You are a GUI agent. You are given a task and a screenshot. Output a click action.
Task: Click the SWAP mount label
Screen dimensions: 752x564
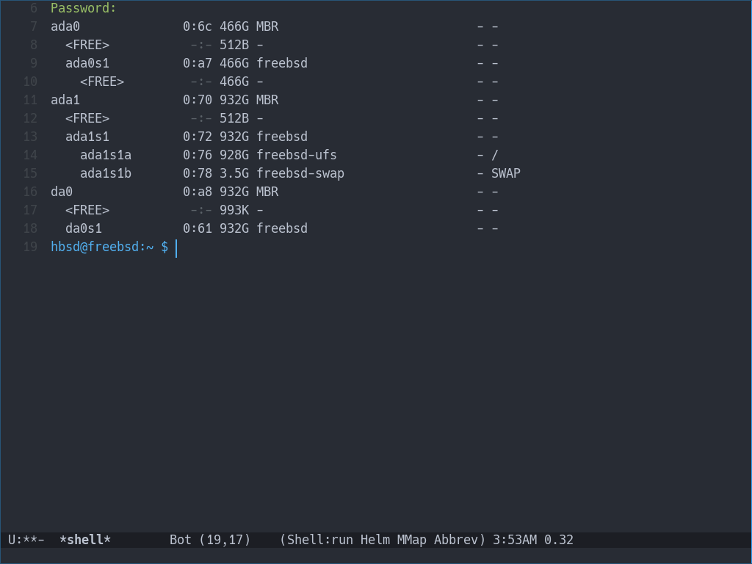(x=506, y=173)
